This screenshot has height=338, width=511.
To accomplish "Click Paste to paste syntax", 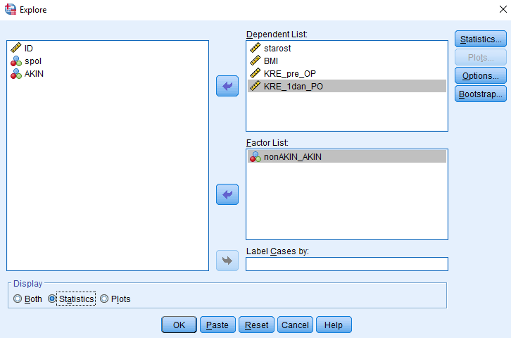I will [217, 325].
